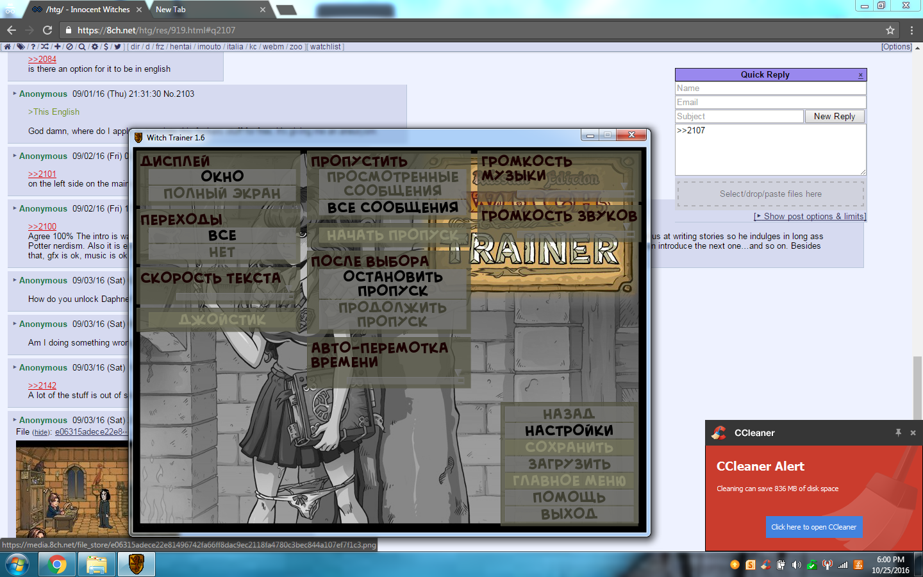The width and height of the screenshot is (923, 577).
Task: Open Назад in game menu
Action: (569, 414)
